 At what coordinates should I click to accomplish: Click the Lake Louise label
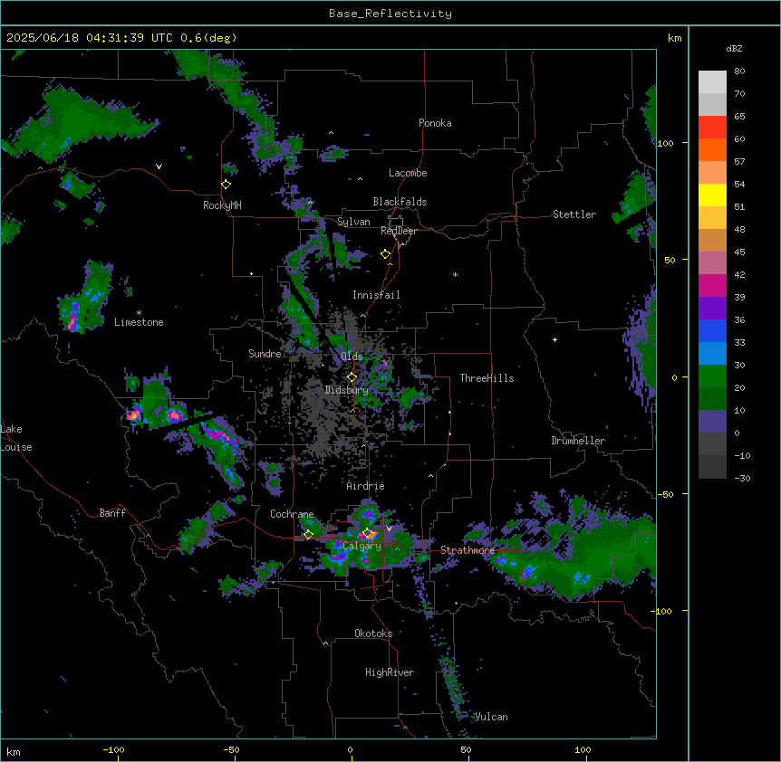(x=16, y=438)
